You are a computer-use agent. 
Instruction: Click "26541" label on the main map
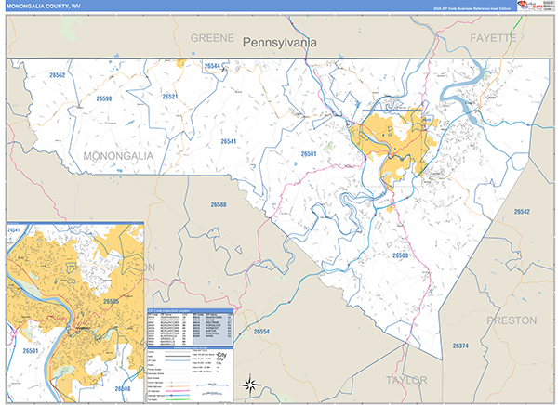tap(229, 141)
